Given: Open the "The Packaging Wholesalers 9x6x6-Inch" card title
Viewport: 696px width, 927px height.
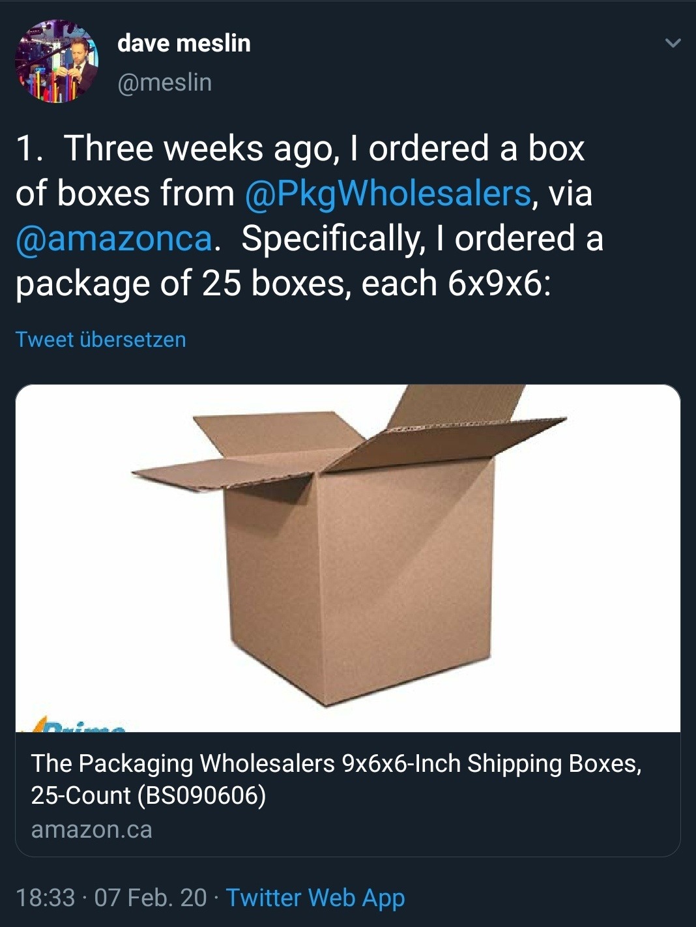Looking at the screenshot, I should (336, 763).
